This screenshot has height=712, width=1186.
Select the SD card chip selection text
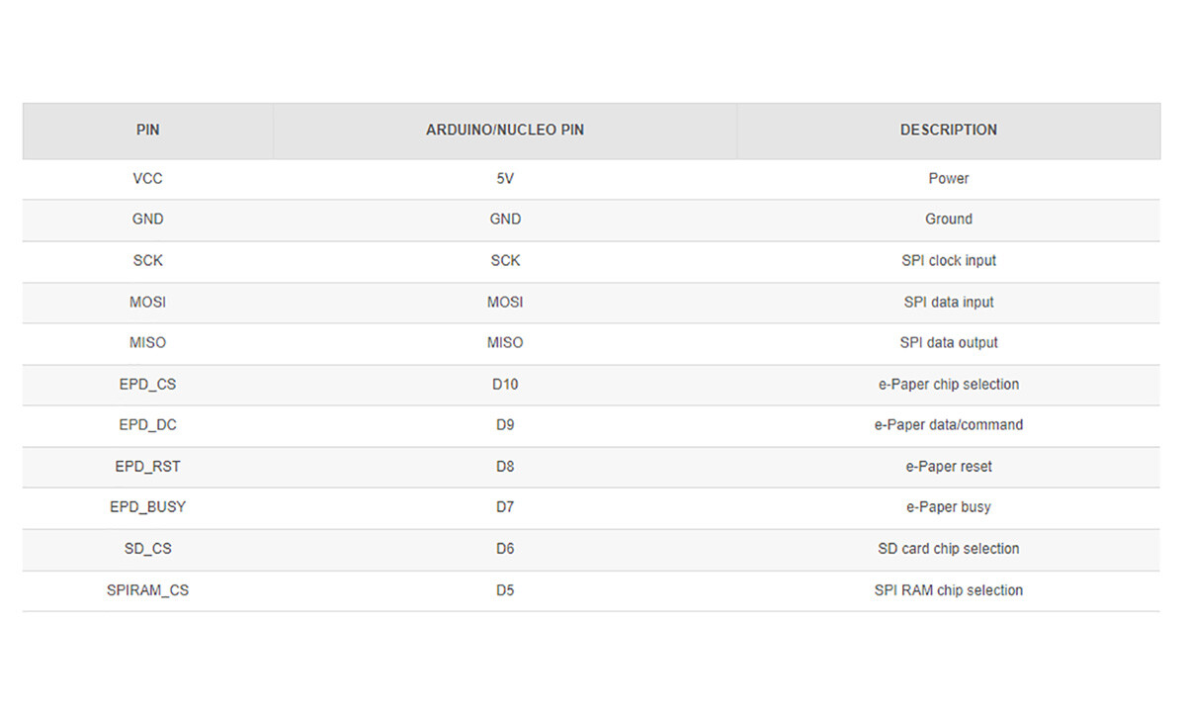(949, 549)
